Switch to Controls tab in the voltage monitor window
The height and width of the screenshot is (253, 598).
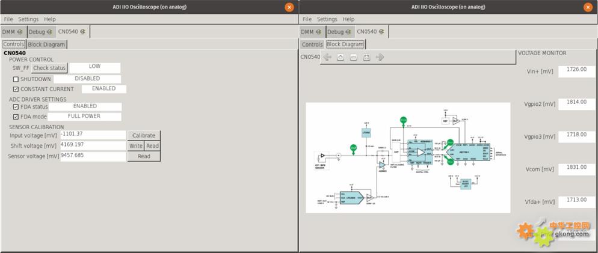[x=312, y=44]
